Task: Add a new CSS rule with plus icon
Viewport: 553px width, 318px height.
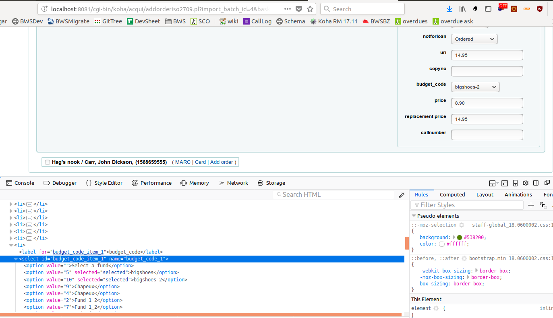Action: tap(531, 205)
